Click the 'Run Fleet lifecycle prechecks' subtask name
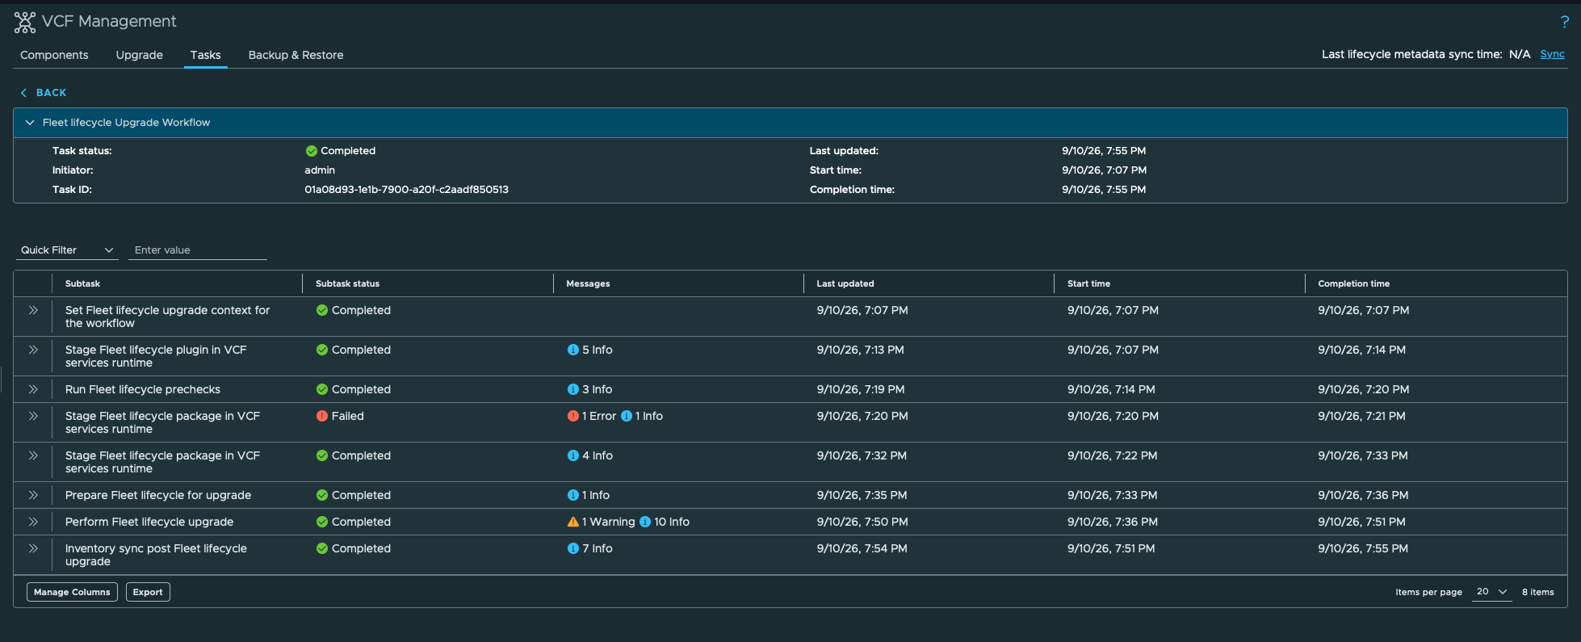Image resolution: width=1581 pixels, height=642 pixels. pyautogui.click(x=143, y=389)
